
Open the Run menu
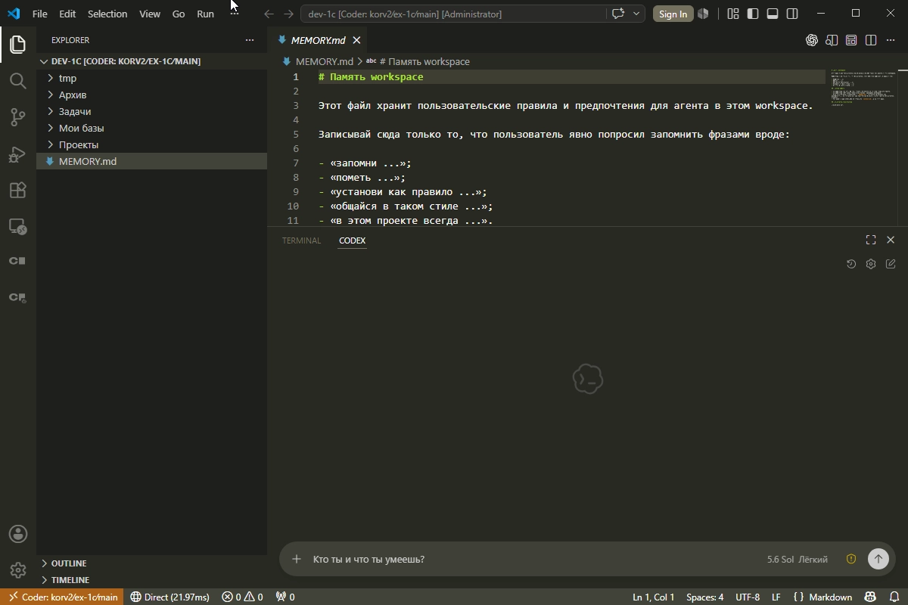click(x=205, y=14)
